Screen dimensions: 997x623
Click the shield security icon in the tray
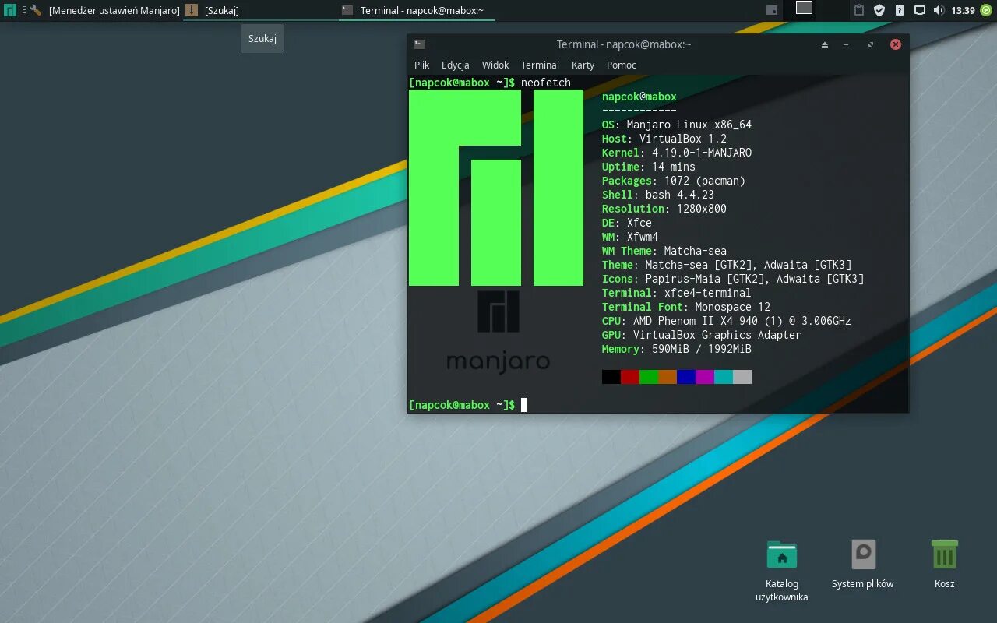tap(879, 10)
